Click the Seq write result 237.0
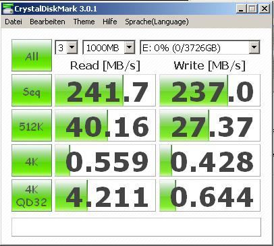The height and width of the screenshot is (246, 274). (210, 90)
